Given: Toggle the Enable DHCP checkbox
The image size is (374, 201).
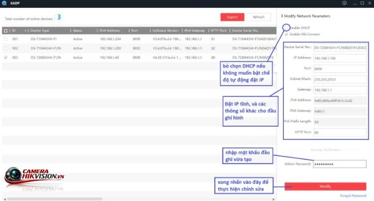Looking at the screenshot, I should pos(287,28).
